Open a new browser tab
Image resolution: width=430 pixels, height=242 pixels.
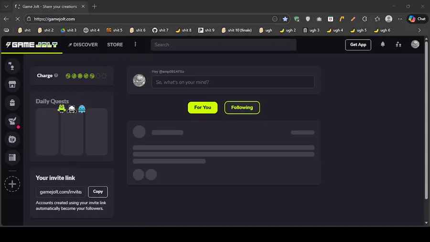coord(94,6)
